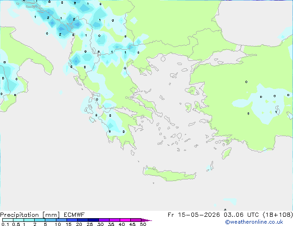Select the 2–5 mm legend color swatch
Screen dimensions: 293x226
coord(40,220)
